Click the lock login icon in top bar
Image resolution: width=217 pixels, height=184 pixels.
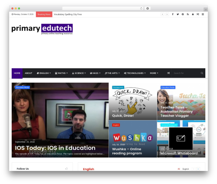click(x=193, y=14)
